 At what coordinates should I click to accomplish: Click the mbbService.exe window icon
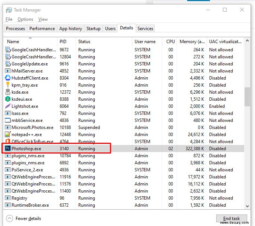tap(8, 120)
